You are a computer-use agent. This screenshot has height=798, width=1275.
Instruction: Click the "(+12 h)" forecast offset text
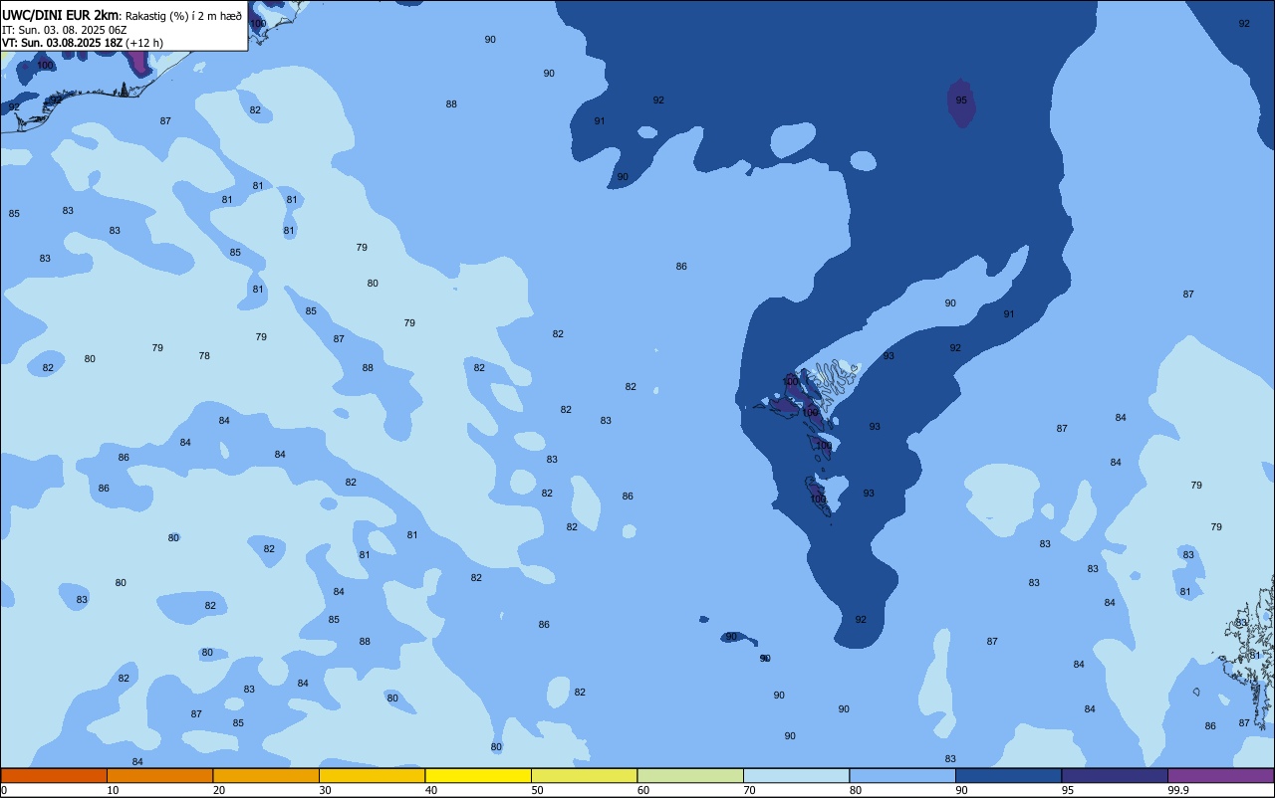[x=144, y=43]
